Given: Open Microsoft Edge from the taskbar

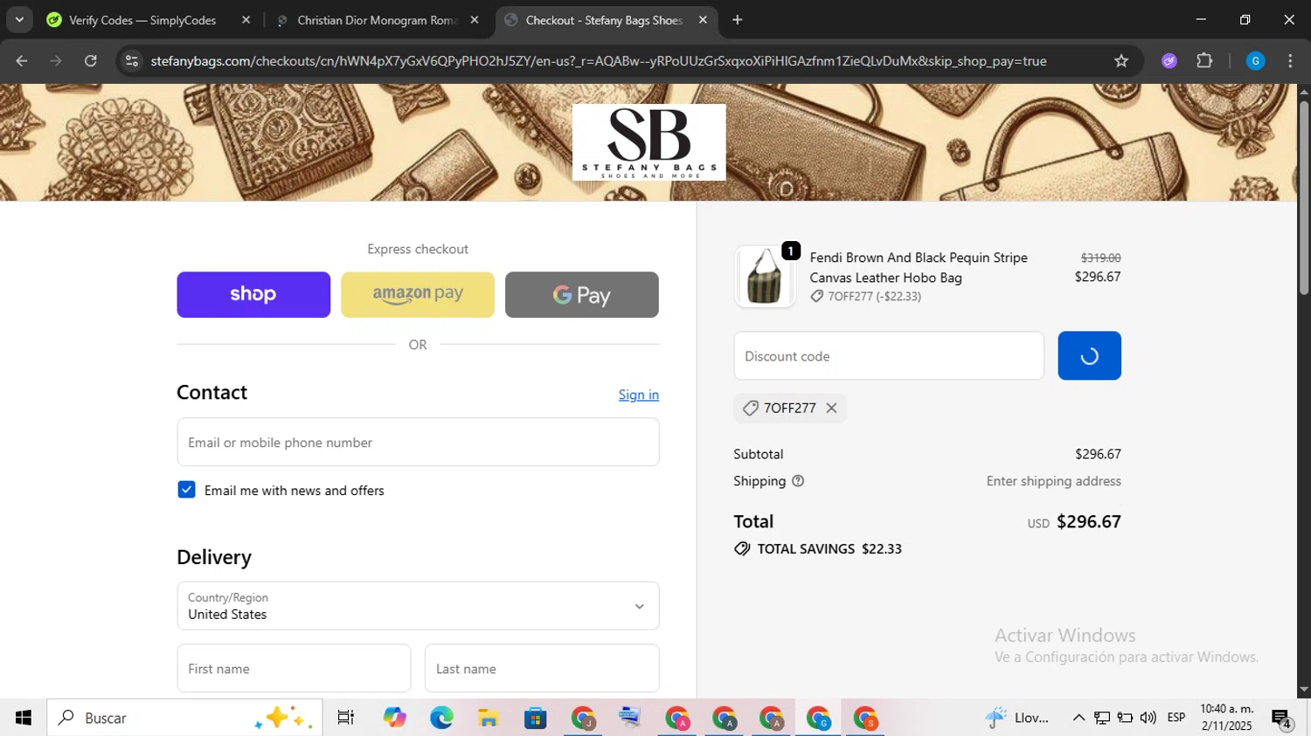Looking at the screenshot, I should tap(441, 718).
